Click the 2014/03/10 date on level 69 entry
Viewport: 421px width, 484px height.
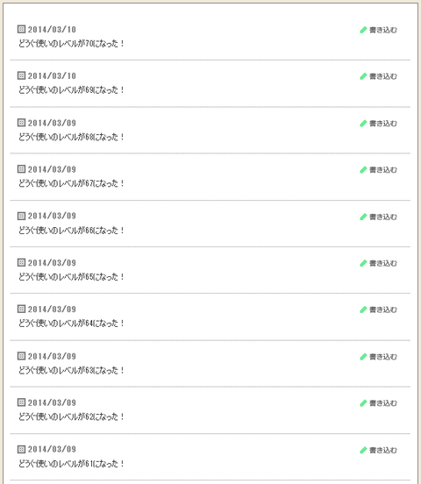click(x=52, y=76)
